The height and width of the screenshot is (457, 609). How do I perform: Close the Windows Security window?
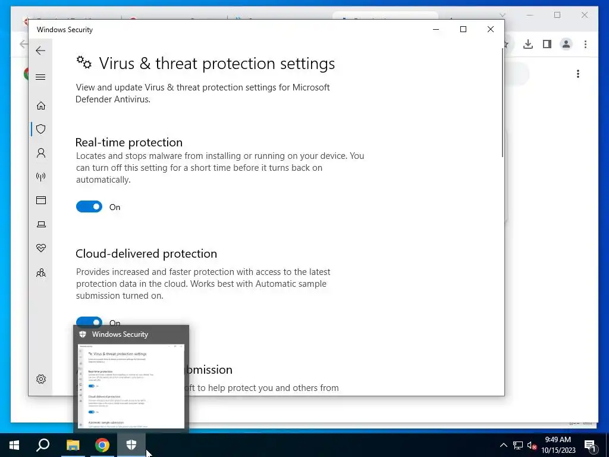click(491, 30)
